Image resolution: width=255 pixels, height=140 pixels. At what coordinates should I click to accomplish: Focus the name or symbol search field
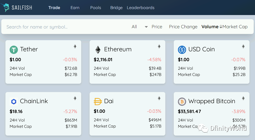click(65, 27)
